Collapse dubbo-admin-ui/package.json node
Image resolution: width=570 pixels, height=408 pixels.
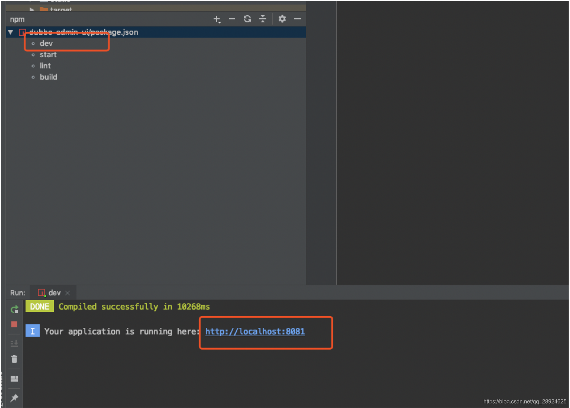coord(11,32)
